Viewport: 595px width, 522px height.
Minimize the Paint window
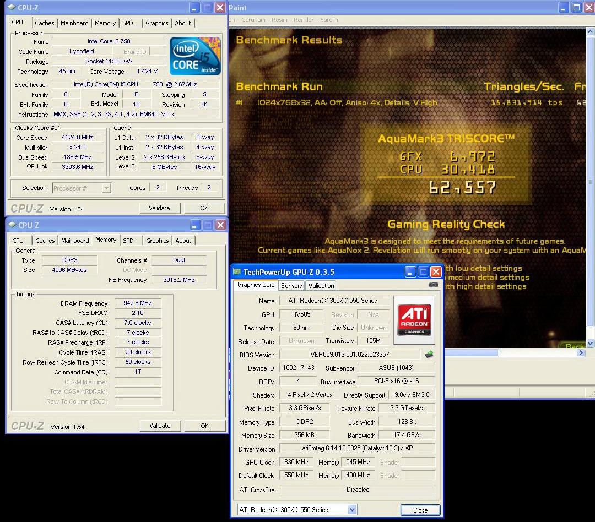click(563, 8)
